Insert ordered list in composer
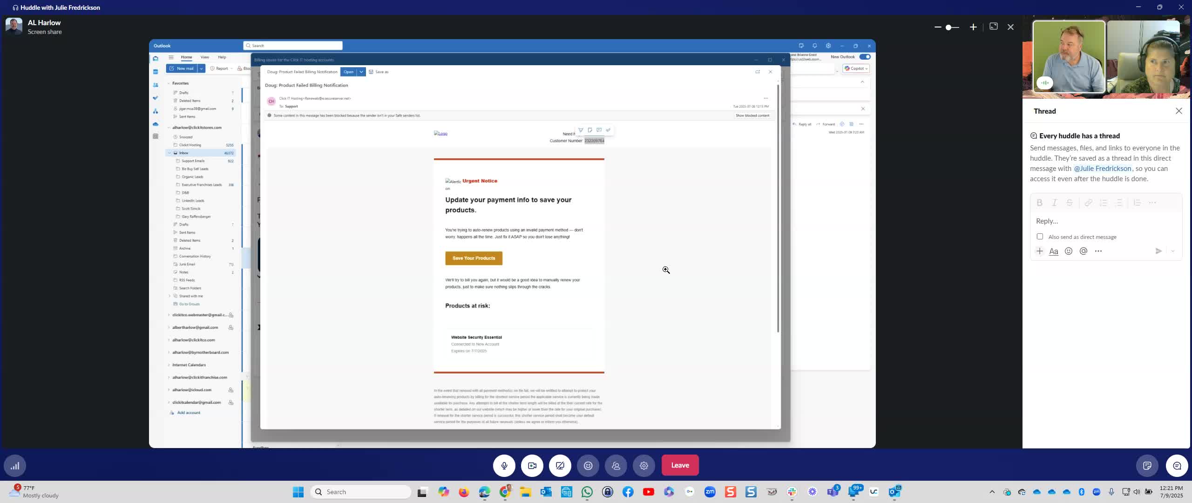Viewport: 1192px width, 503px height. [1104, 203]
